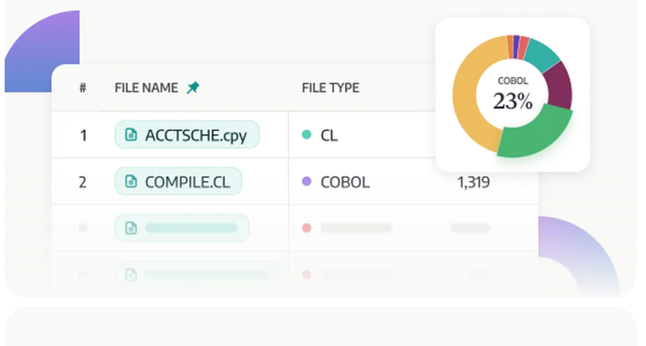This screenshot has width=646, height=346.
Task: Click the teal donut chart segment
Action: point(543,54)
